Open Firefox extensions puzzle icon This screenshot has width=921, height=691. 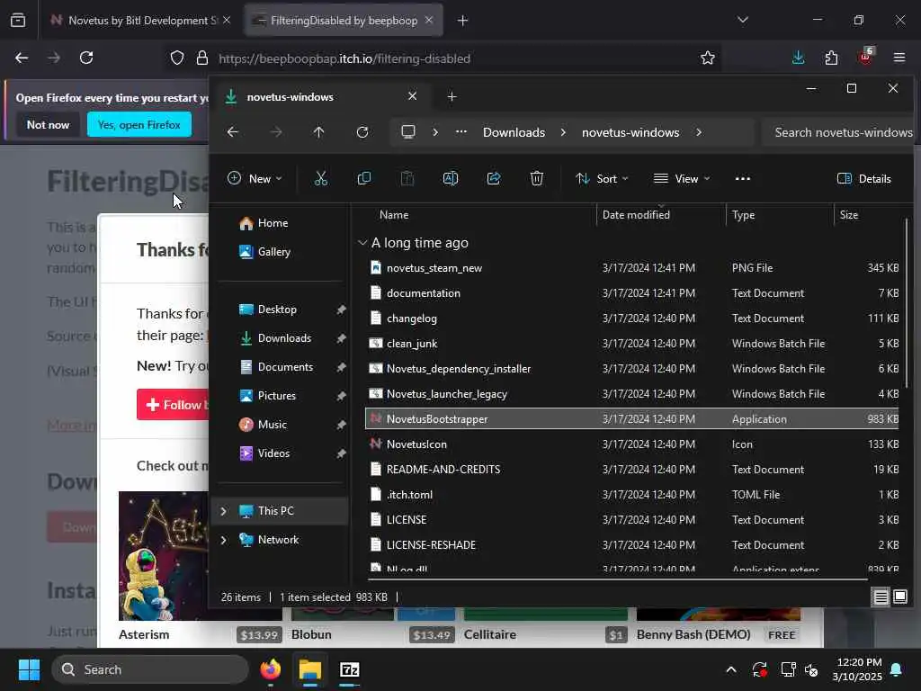(x=831, y=58)
